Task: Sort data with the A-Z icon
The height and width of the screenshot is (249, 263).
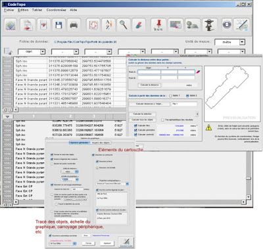Action: (x=108, y=25)
